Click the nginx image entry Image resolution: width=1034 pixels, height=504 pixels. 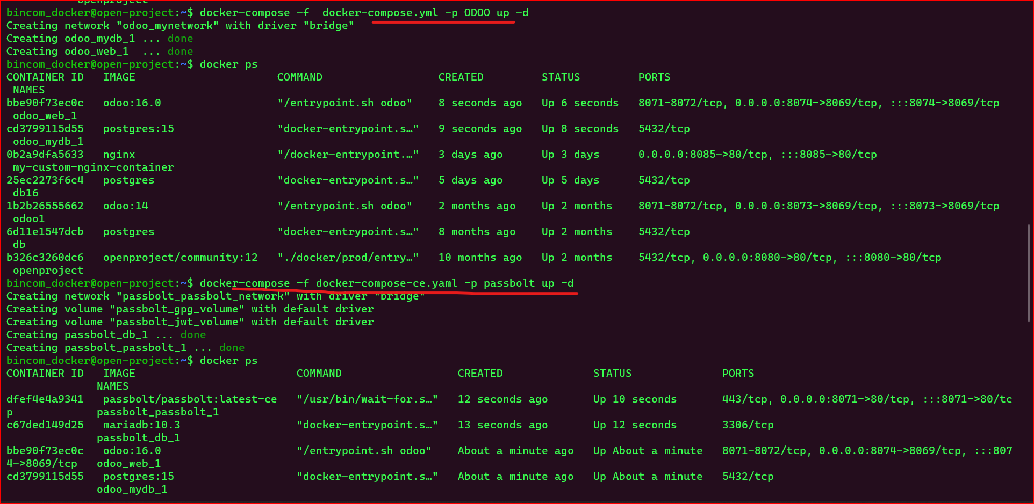pyautogui.click(x=119, y=154)
